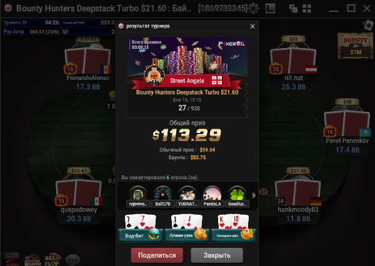
Task: Open the settings gear in title bar
Action: click(254, 9)
